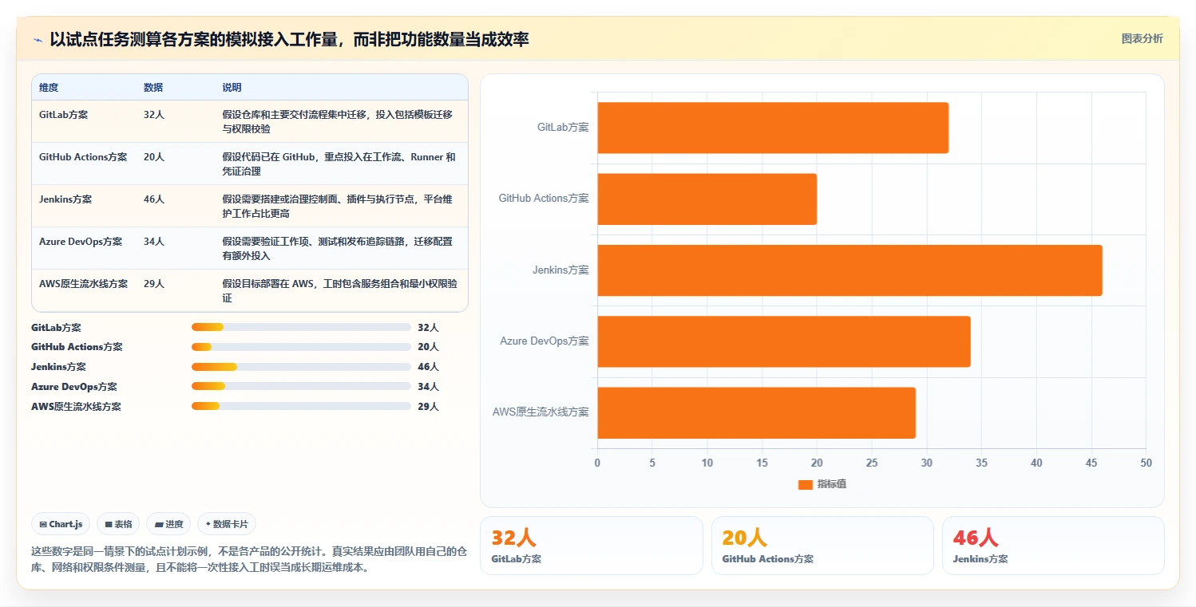
Task: Click the 34人 value beside Azure progress bar
Action: click(429, 387)
